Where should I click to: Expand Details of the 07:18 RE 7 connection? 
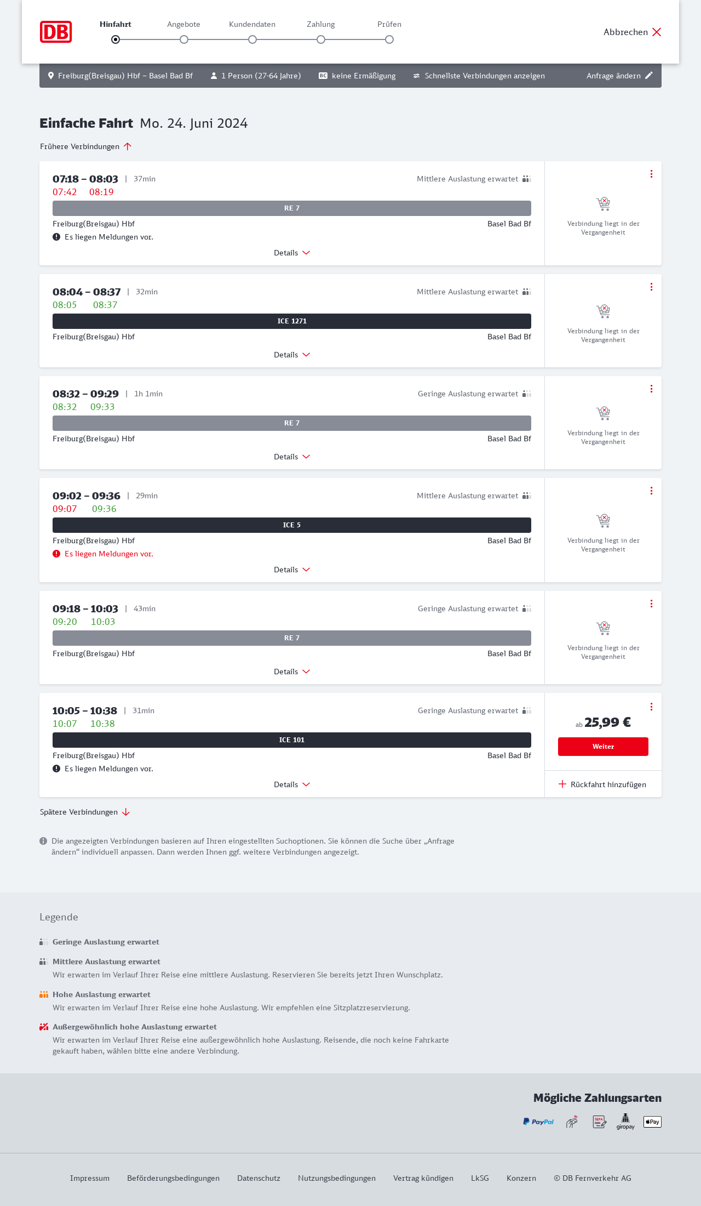tap(292, 253)
